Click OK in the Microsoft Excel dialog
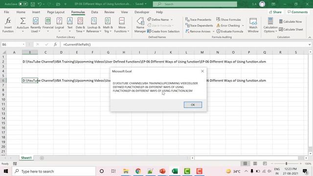This screenshot has height=176, width=313. 193,105
